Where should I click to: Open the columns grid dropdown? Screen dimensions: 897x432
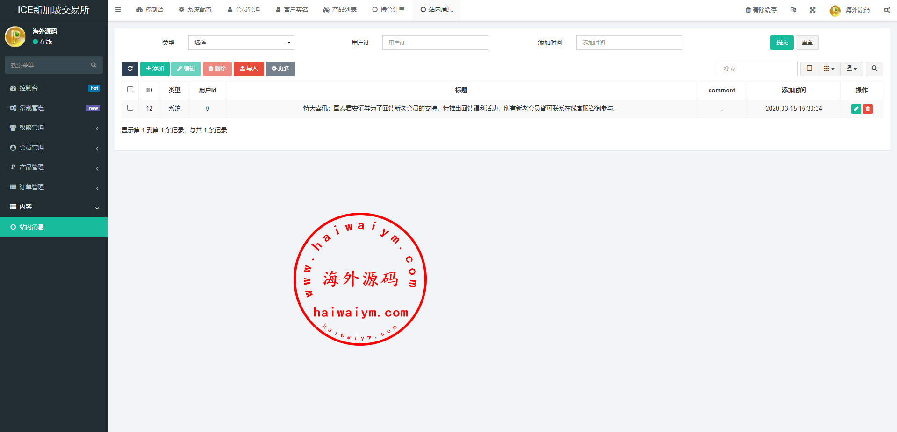tap(829, 69)
